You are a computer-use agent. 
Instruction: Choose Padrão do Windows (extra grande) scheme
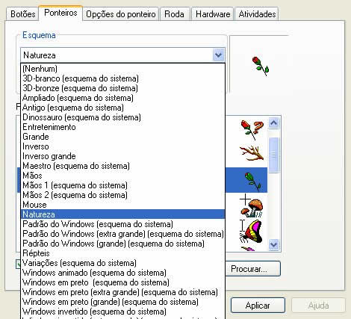123,234
